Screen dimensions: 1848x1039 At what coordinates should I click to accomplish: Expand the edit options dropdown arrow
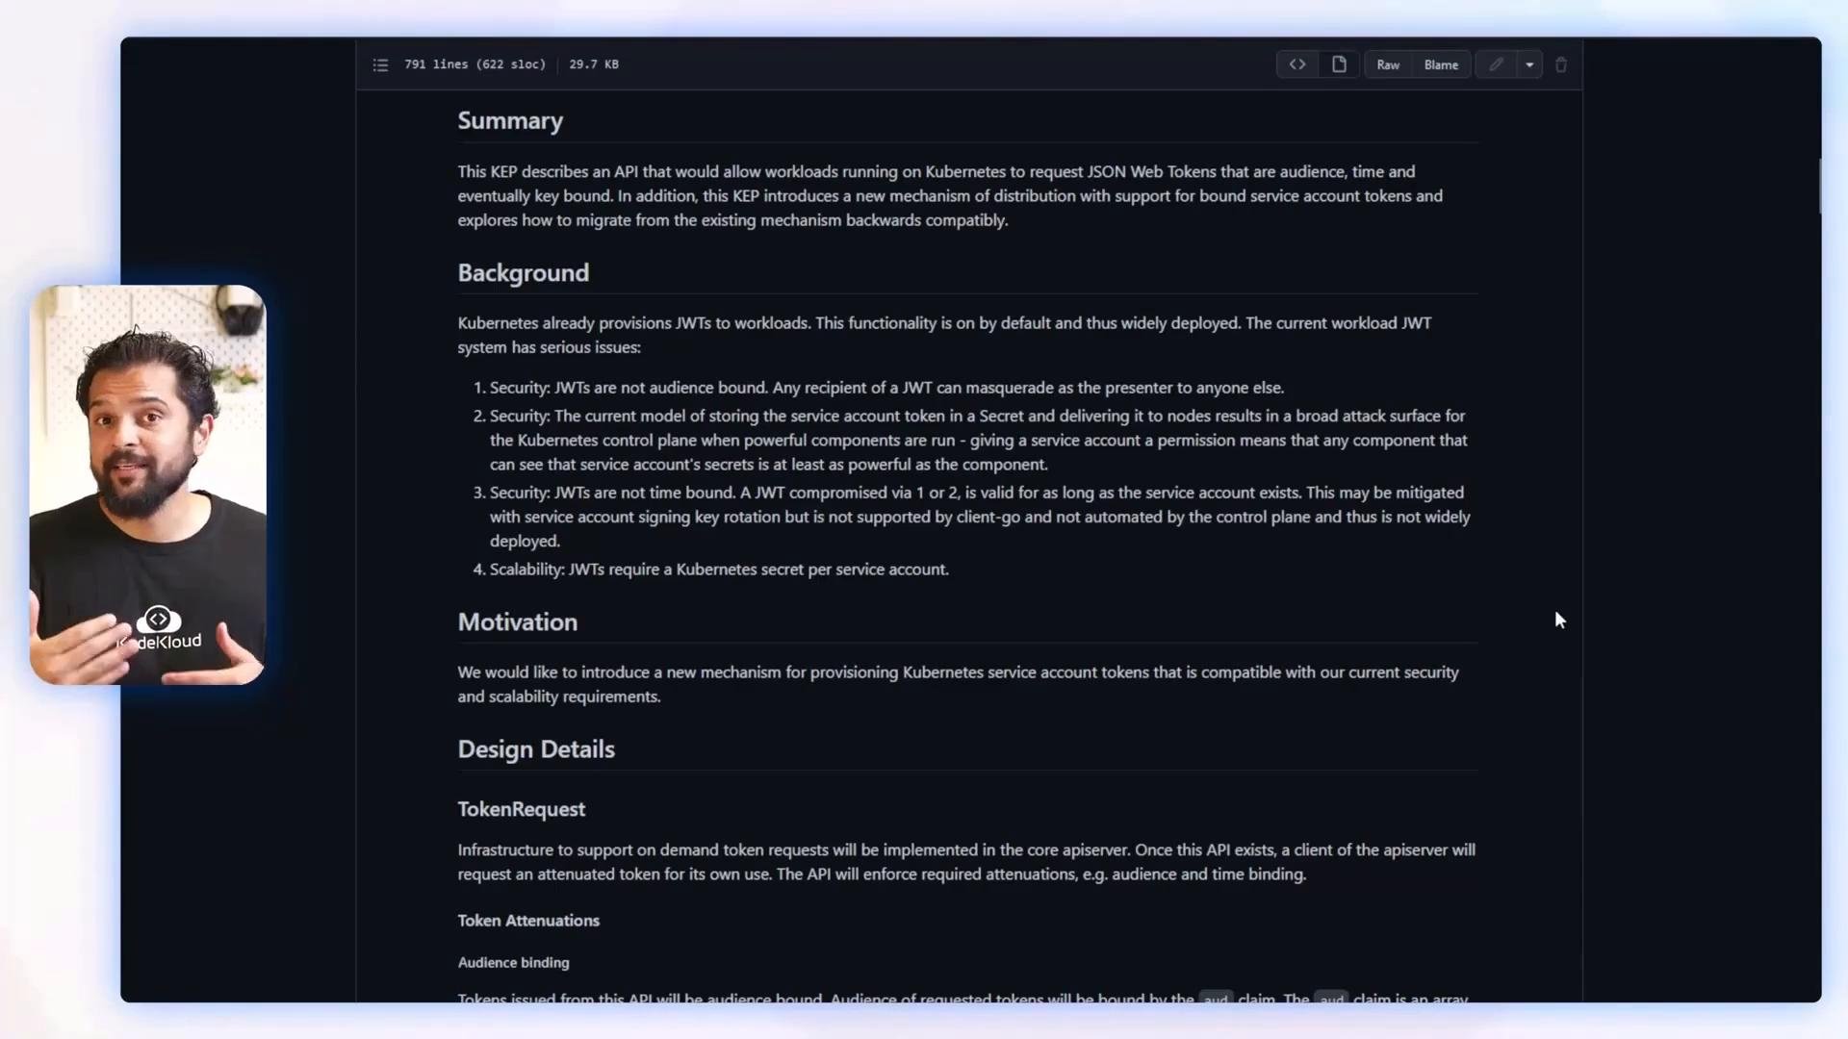click(x=1529, y=64)
